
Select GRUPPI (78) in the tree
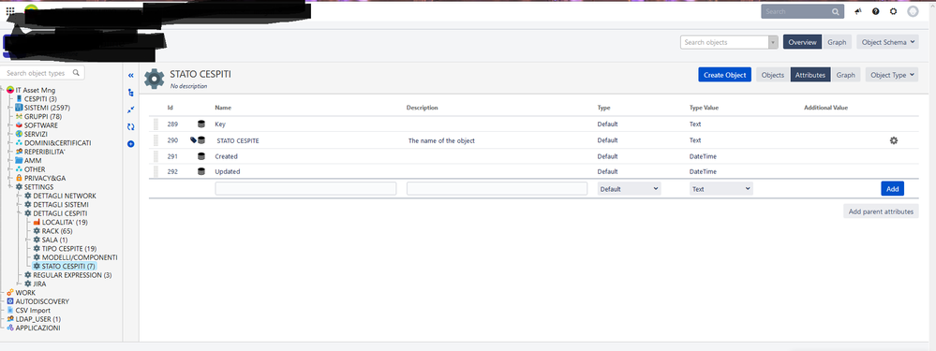(43, 116)
